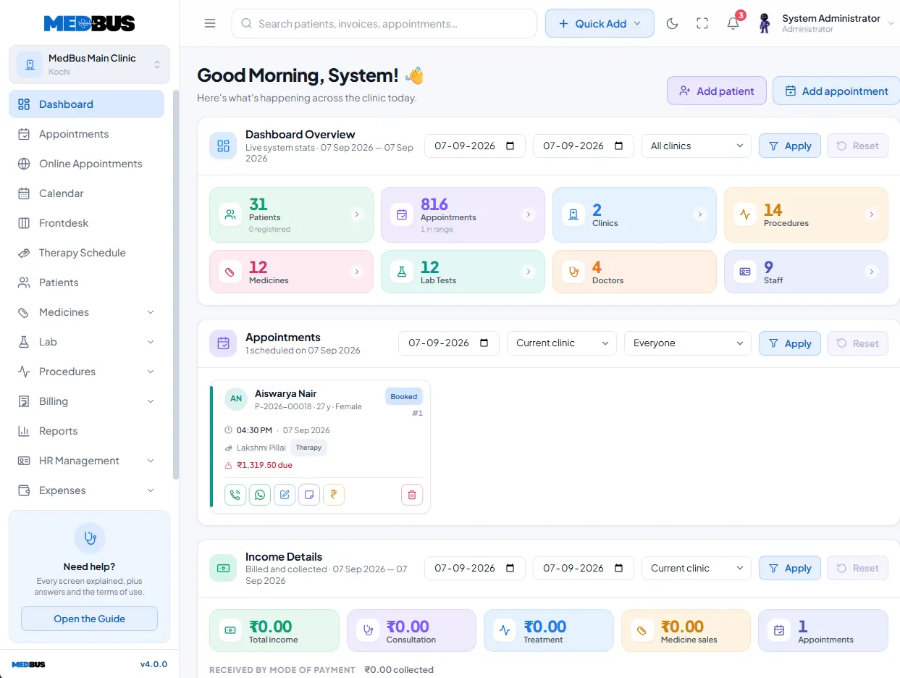Open Online Appointments in the sidebar
Image resolution: width=900 pixels, height=678 pixels.
pos(86,164)
